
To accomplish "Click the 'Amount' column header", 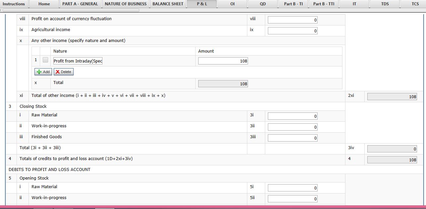I will coord(206,51).
